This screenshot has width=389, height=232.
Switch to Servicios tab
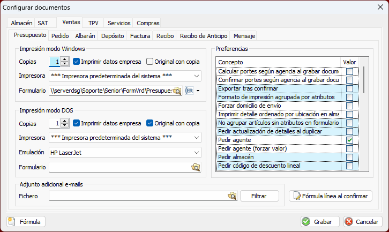[119, 23]
